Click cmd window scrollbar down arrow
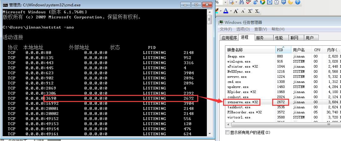This screenshot has width=341, height=141. pos(210,134)
